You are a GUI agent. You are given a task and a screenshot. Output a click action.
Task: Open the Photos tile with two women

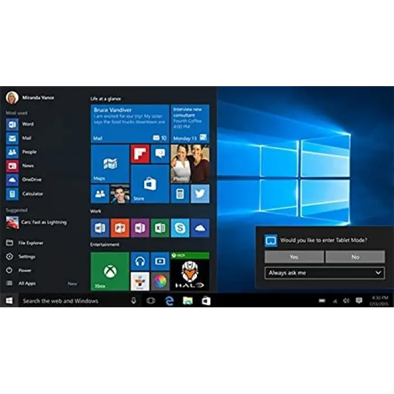(x=190, y=164)
